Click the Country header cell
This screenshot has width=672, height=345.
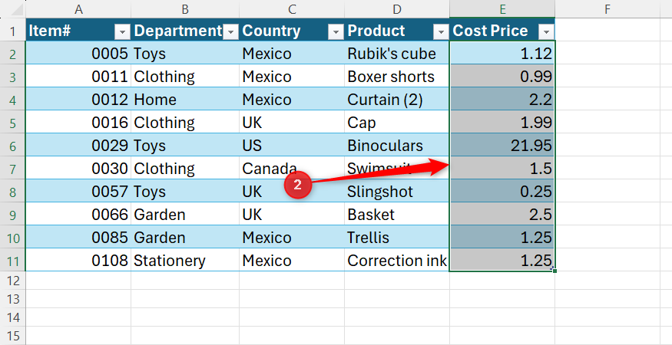[x=292, y=30]
